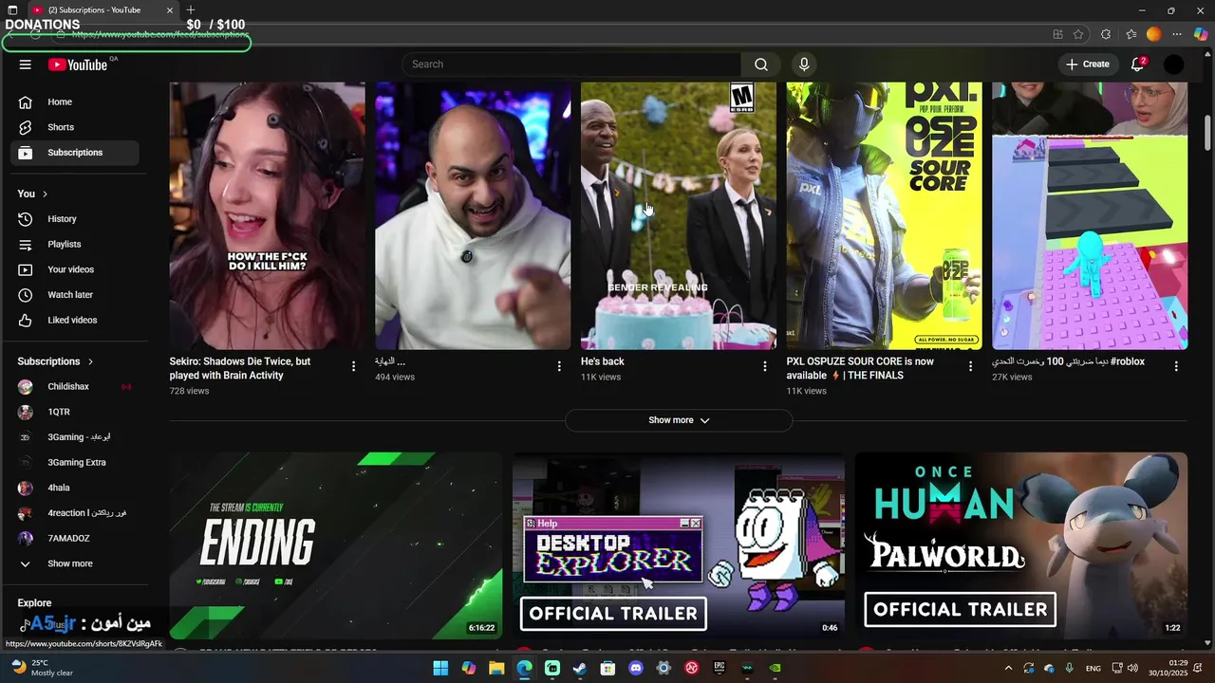Screen dimensions: 1215x683
Task: Open Playlists in the sidebar
Action: pyautogui.click(x=75, y=244)
